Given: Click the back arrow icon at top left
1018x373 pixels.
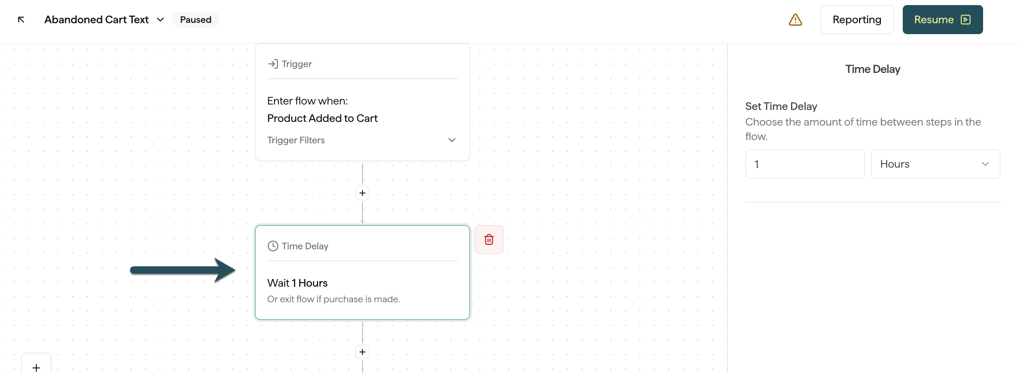Looking at the screenshot, I should tap(21, 20).
